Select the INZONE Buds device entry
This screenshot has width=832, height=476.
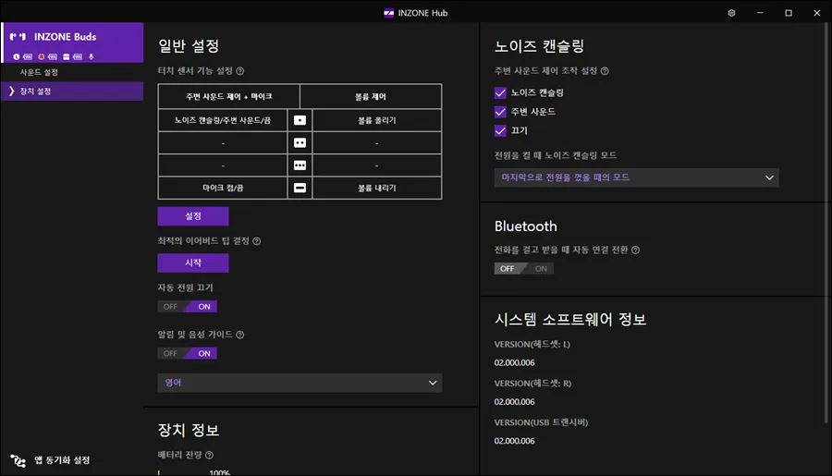72,43
